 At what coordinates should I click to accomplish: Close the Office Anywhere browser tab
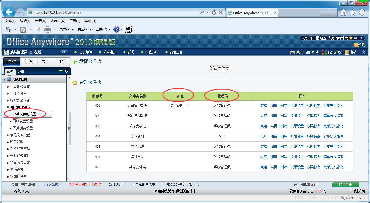(x=275, y=13)
